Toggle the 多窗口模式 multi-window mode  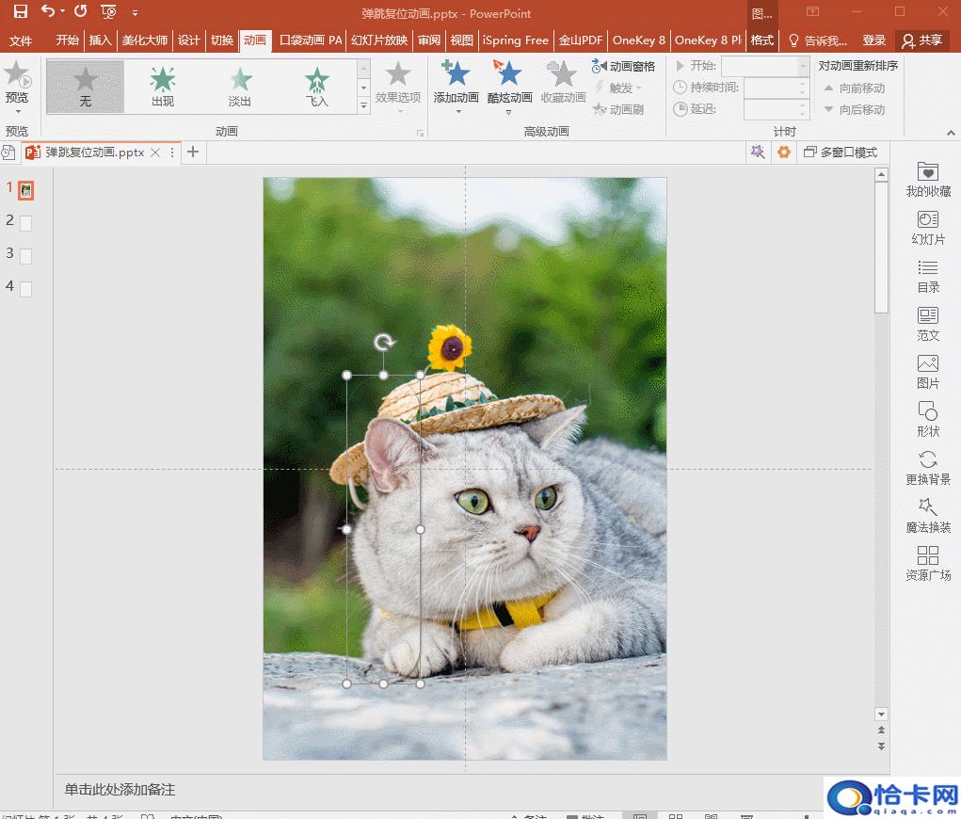839,153
